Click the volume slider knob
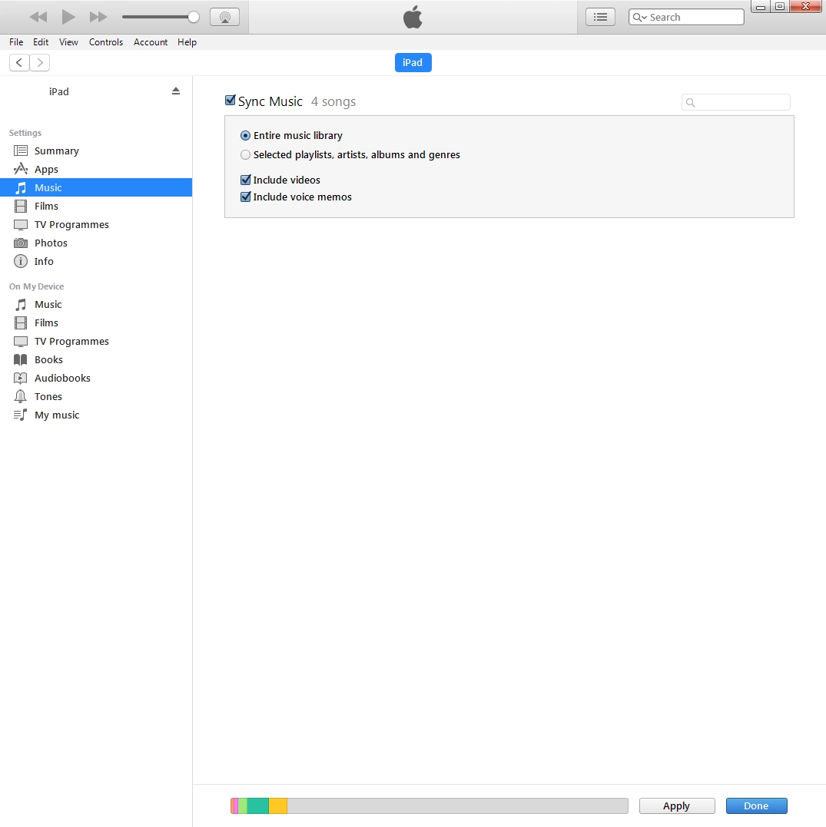Image resolution: width=826 pixels, height=827 pixels. coord(194,17)
